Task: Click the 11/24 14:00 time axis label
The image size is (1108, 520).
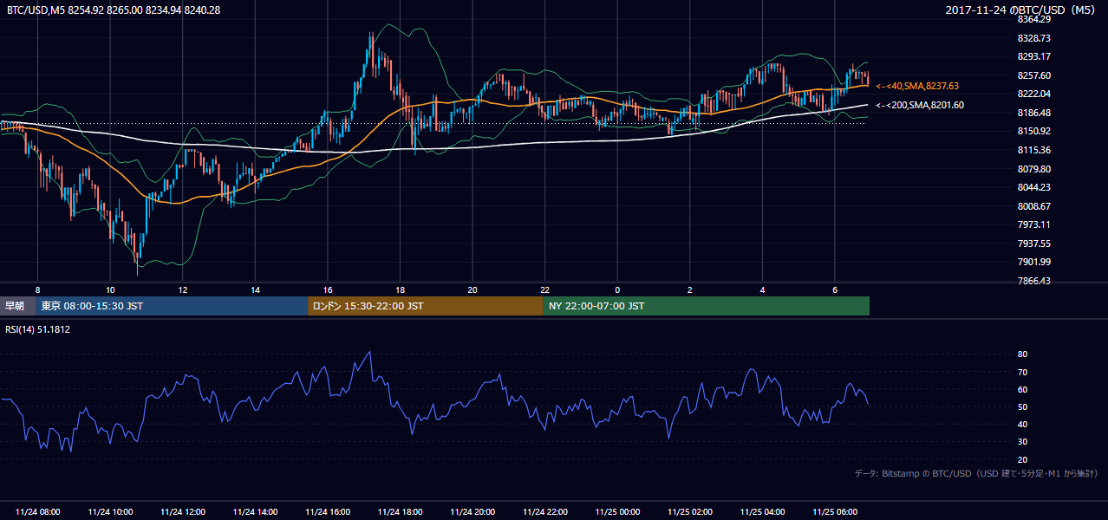Action: 255,512
